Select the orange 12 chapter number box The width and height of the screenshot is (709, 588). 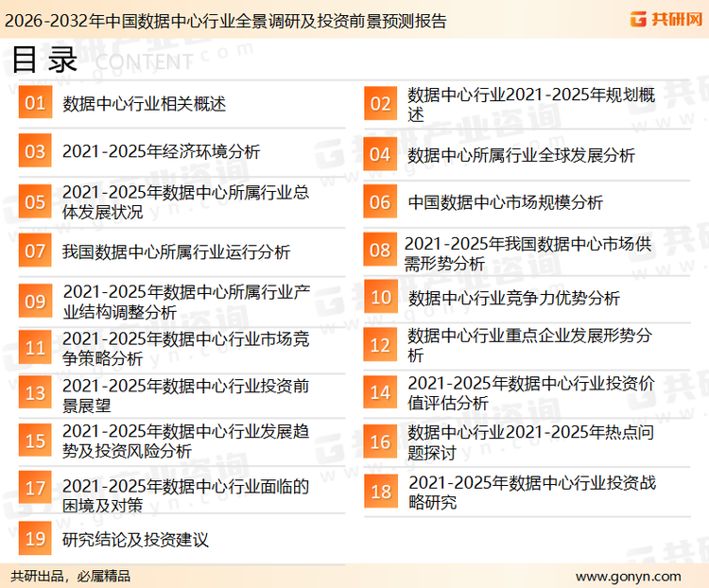[380, 345]
